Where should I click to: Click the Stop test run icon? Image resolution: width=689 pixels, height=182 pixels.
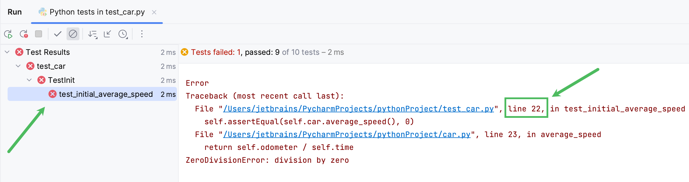pos(38,34)
